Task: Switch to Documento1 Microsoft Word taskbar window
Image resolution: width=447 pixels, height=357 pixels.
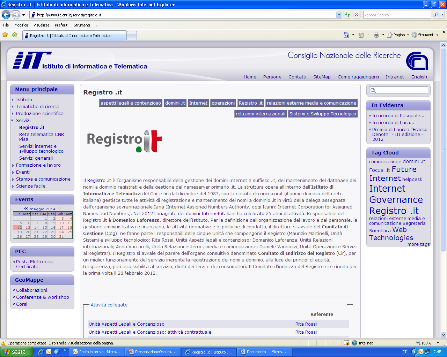Action: tap(264, 352)
